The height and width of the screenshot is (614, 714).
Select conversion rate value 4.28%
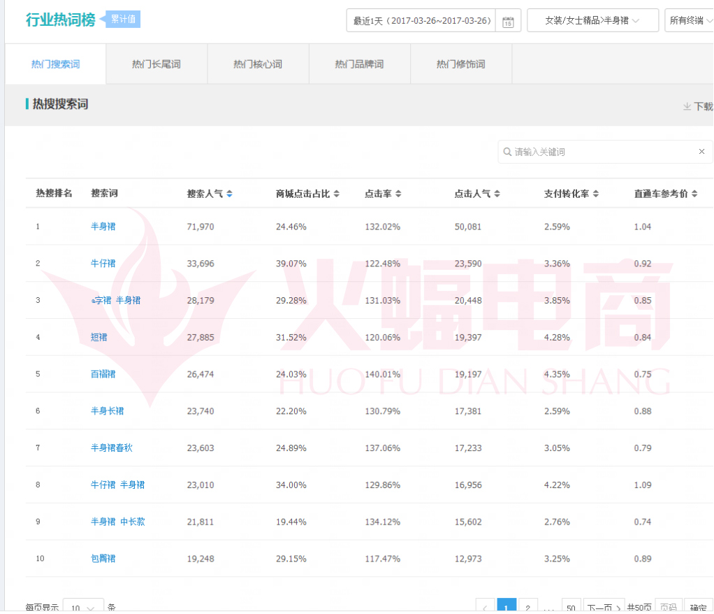(x=557, y=337)
